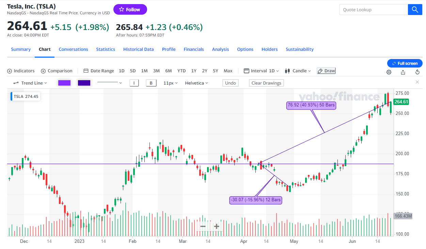Screen dimensions: 426x249
Task: Pick the light purple line color swatch
Action: 64,83
